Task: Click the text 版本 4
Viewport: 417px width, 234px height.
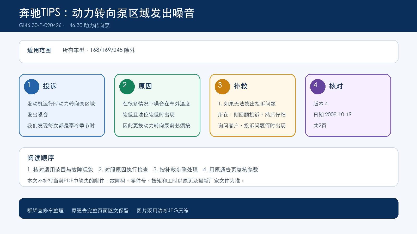Action: click(321, 104)
